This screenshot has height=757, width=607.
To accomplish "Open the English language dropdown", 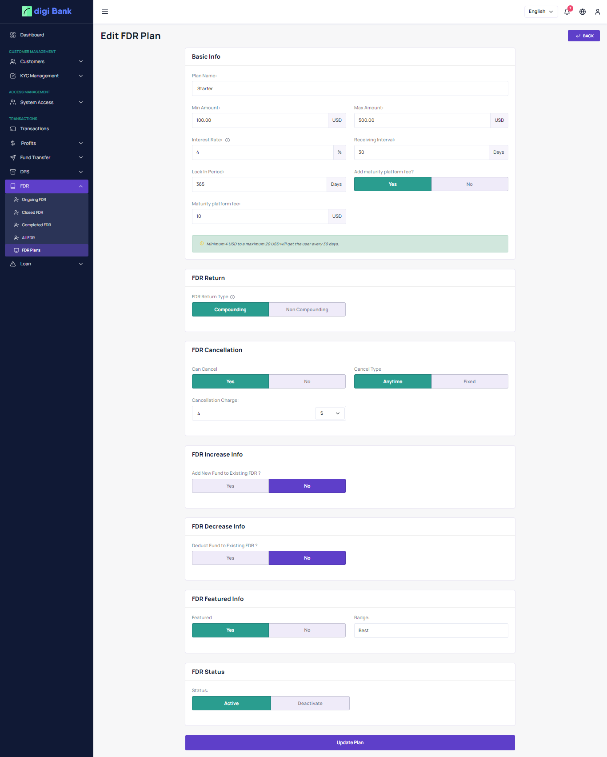I will pos(540,12).
